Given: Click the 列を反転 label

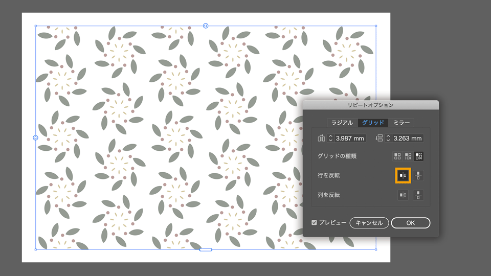Looking at the screenshot, I should (329, 195).
